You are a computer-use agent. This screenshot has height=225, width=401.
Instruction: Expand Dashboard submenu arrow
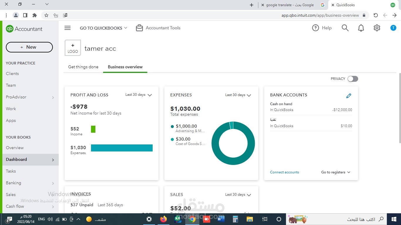(53, 160)
